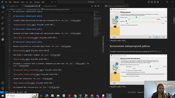Screen dimensions: 175x98
Task: Open the View menu
Action: tap(22, 2)
